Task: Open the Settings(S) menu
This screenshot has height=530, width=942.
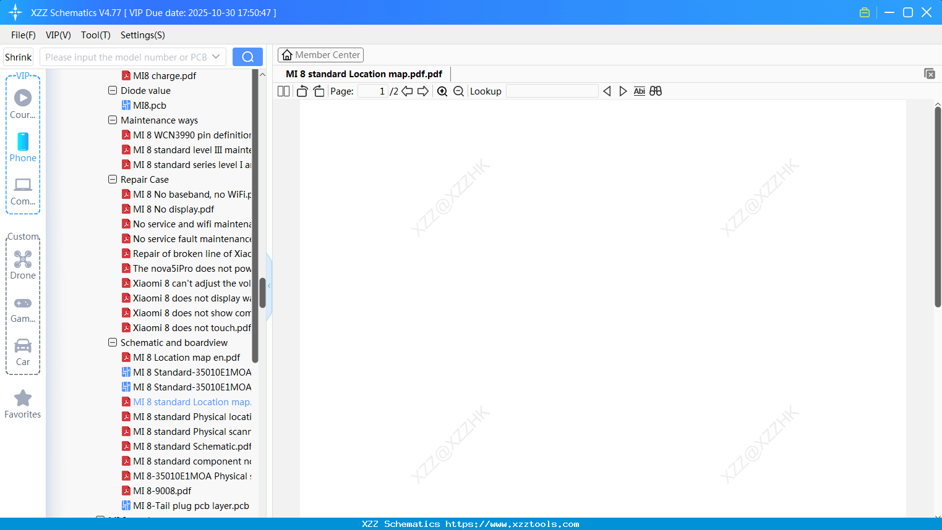Action: (x=143, y=35)
